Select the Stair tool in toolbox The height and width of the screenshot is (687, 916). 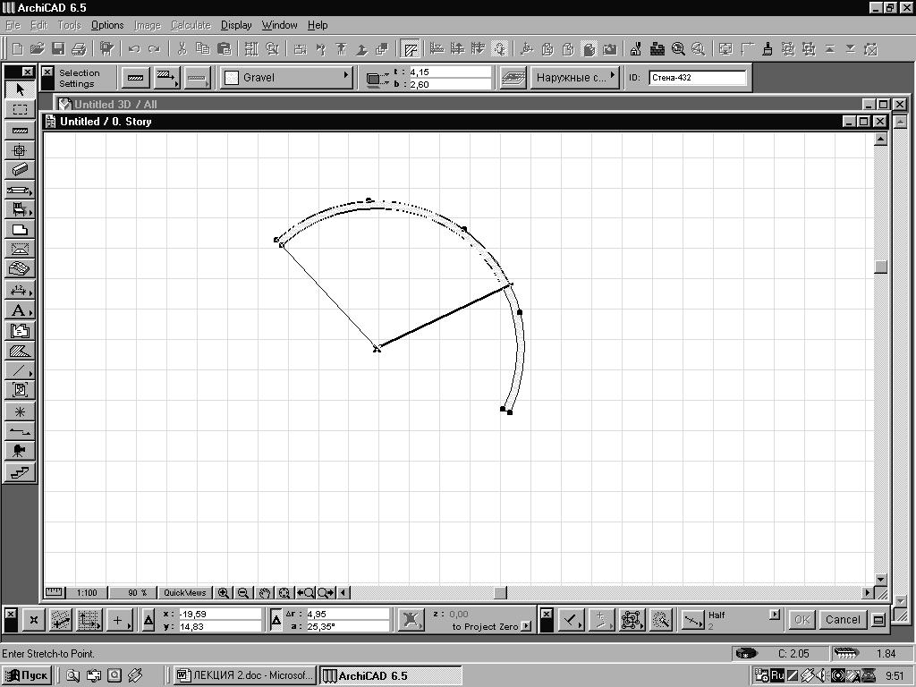click(20, 471)
